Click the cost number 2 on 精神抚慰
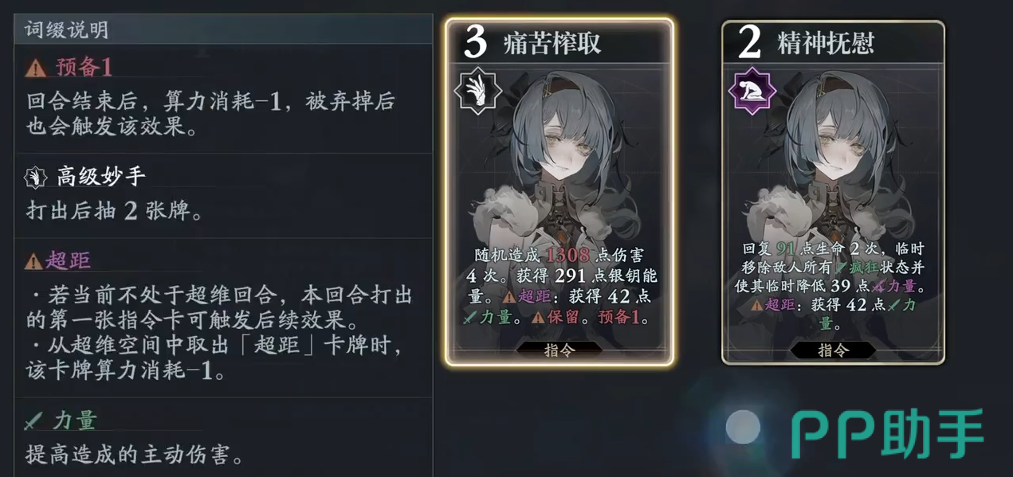 tap(749, 42)
